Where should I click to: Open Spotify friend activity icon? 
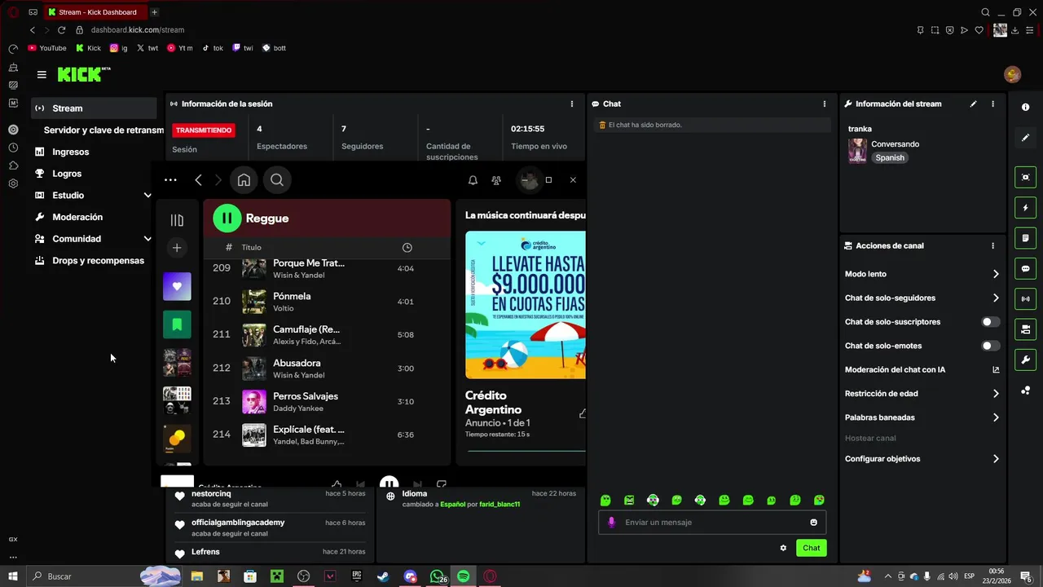click(496, 180)
